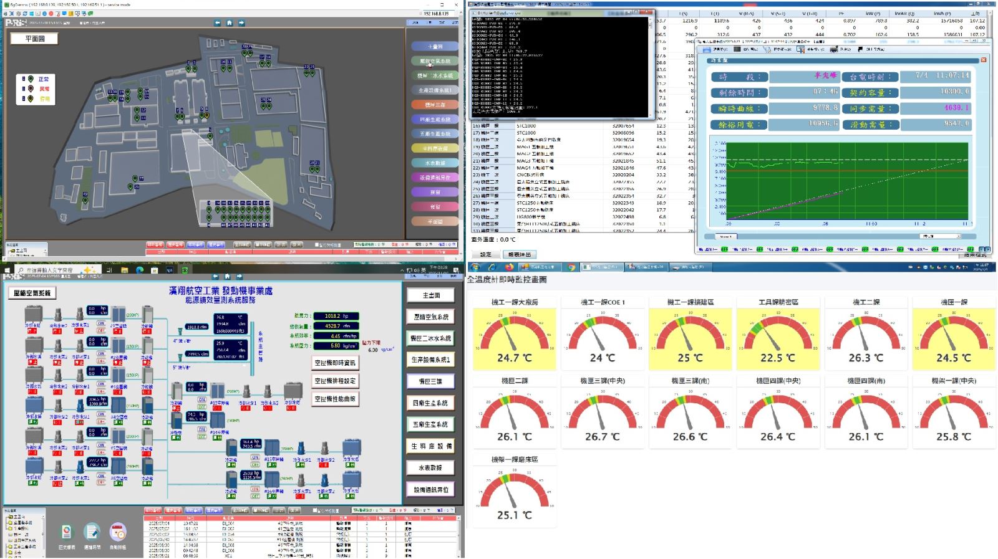Click the 報表排出 button
Screen dimensions: 998x559
tap(520, 254)
